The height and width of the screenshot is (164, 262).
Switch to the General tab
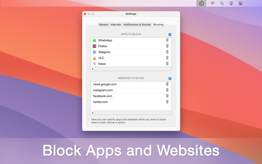pos(103,25)
